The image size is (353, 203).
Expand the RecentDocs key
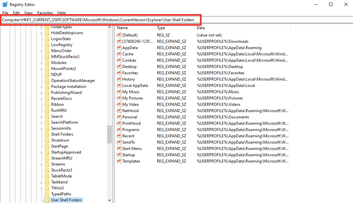point(42,99)
